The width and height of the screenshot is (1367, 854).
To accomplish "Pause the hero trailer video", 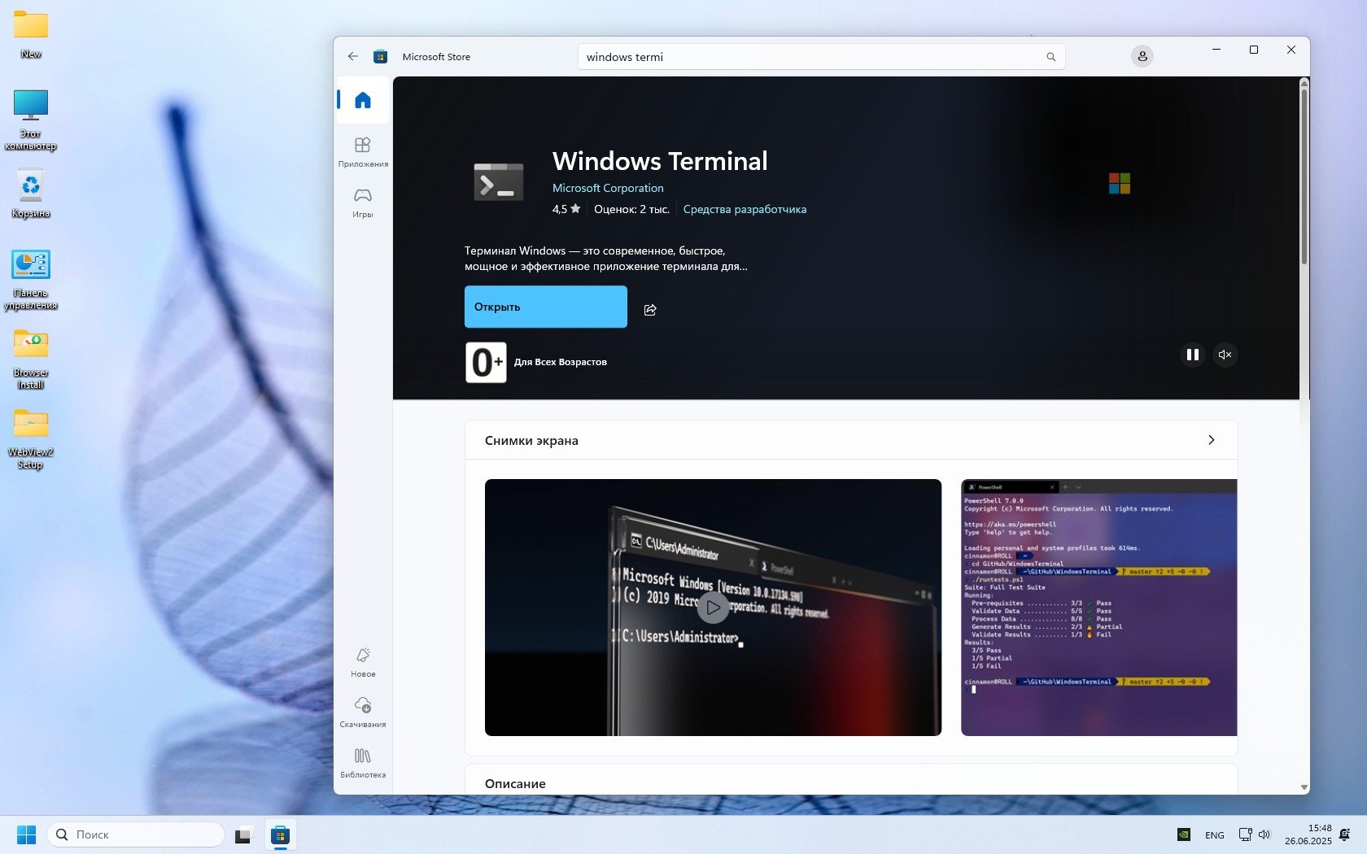I will (x=1192, y=355).
